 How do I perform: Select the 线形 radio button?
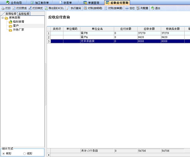25,154
